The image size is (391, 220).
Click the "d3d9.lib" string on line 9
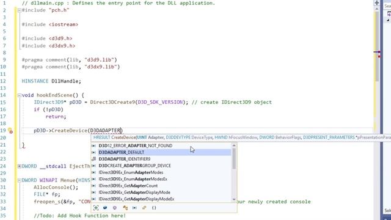pos(99,60)
